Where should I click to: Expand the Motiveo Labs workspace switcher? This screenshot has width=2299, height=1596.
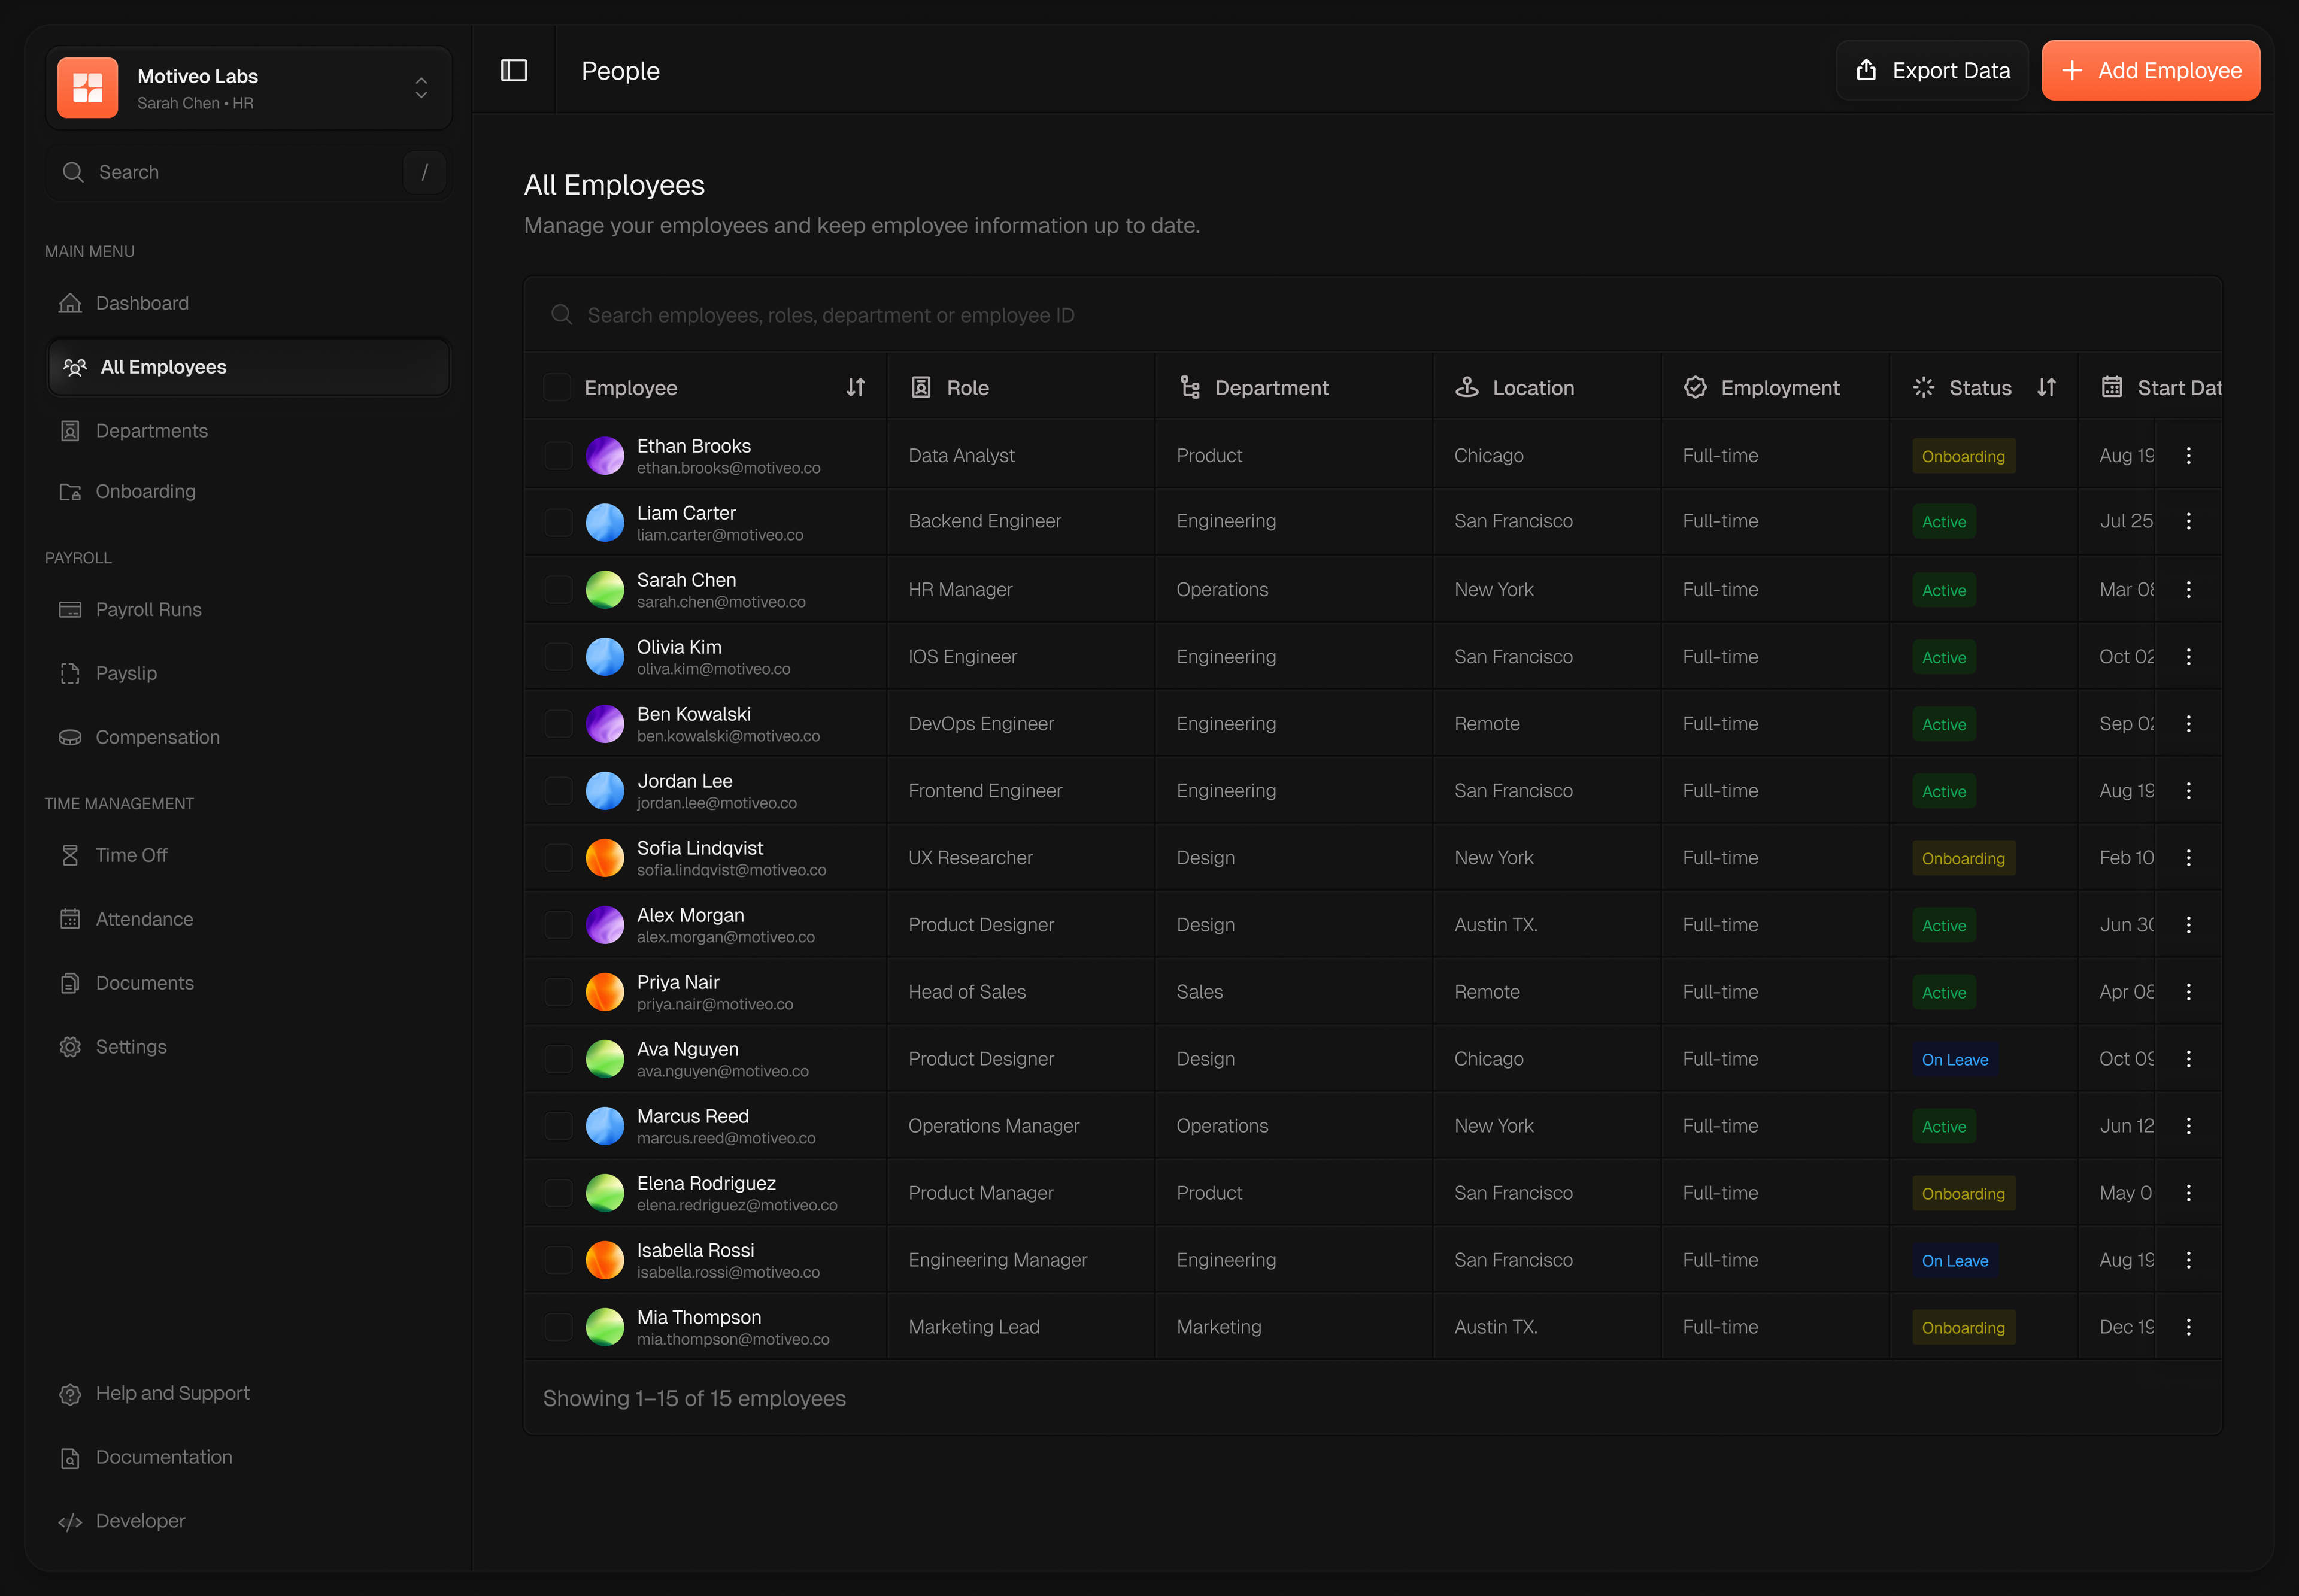[x=421, y=88]
